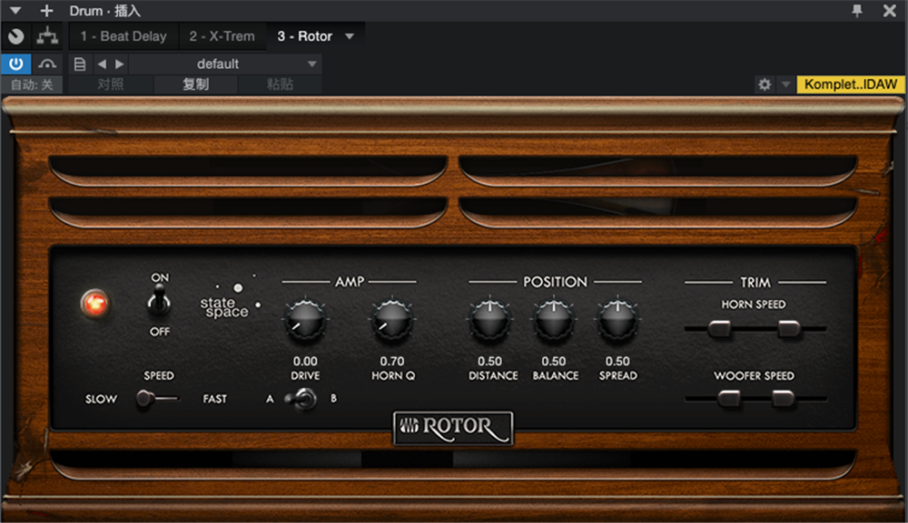908x523 pixels.
Task: Expand the Rotor tab dropdown arrow
Action: [x=350, y=36]
